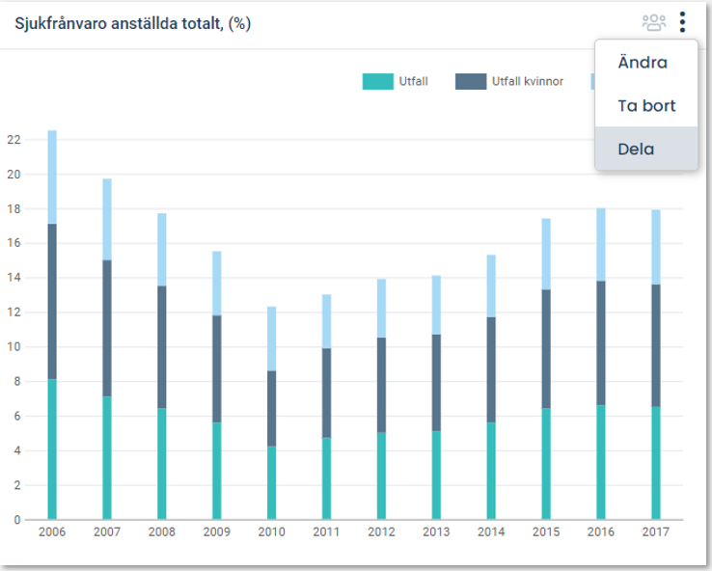Click the teal segment of the 2006 bar
The width and height of the screenshot is (712, 571).
pos(52,449)
